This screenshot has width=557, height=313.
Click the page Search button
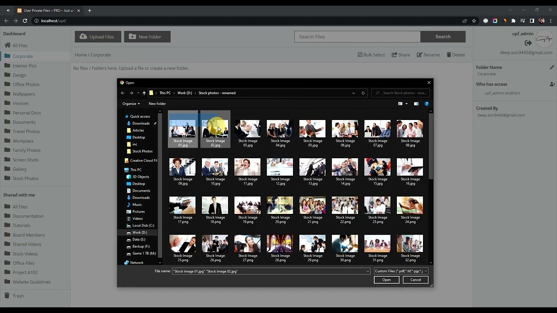443,37
